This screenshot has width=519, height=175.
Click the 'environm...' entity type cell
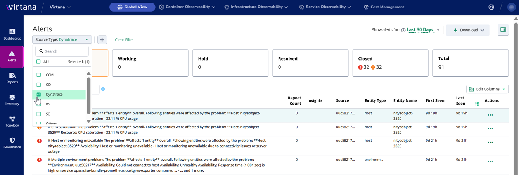(x=374, y=159)
